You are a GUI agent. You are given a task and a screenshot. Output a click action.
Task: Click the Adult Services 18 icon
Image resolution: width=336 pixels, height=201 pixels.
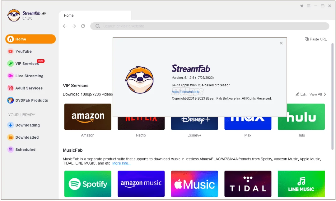[x=11, y=88]
